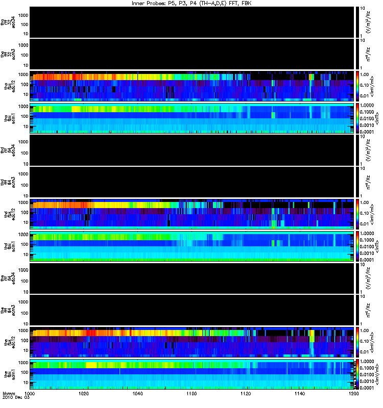Select the thd fbk scm1 spectrogram panel
The width and height of the screenshot is (383, 408).
click(x=192, y=246)
